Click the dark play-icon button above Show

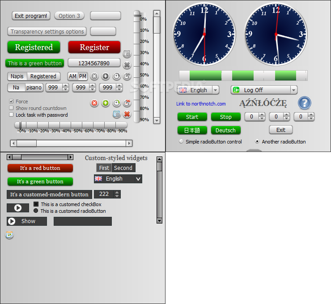18,208
